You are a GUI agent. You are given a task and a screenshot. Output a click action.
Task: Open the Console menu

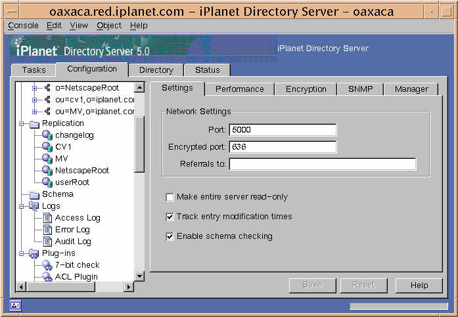coord(24,26)
